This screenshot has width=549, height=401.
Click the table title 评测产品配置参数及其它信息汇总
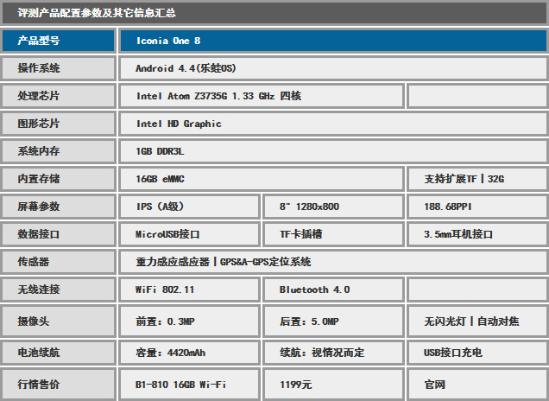(x=97, y=13)
